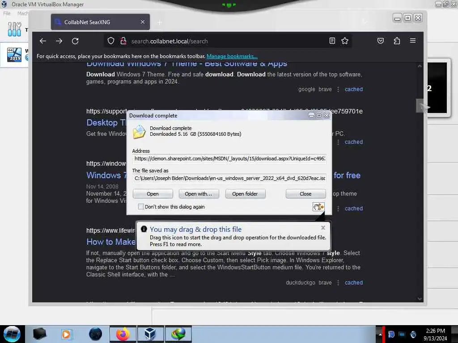Click the VirtualBox Tools icon
Image resolution: width=458 pixels, height=343 pixels.
pos(14,29)
